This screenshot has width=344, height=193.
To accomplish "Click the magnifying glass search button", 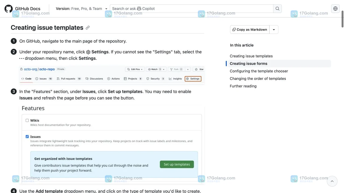I will click(278, 9).
